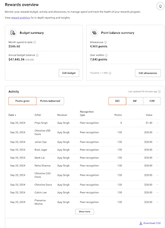The width and height of the screenshot is (165, 228).
Task: Select the 3M time range
Action: [135, 101]
